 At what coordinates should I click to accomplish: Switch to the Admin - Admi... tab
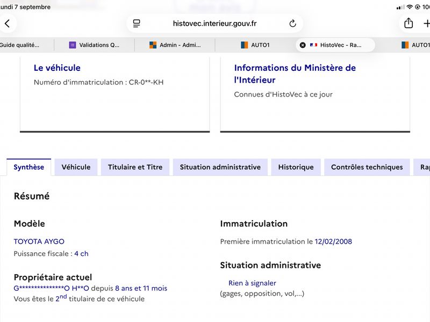pos(175,45)
